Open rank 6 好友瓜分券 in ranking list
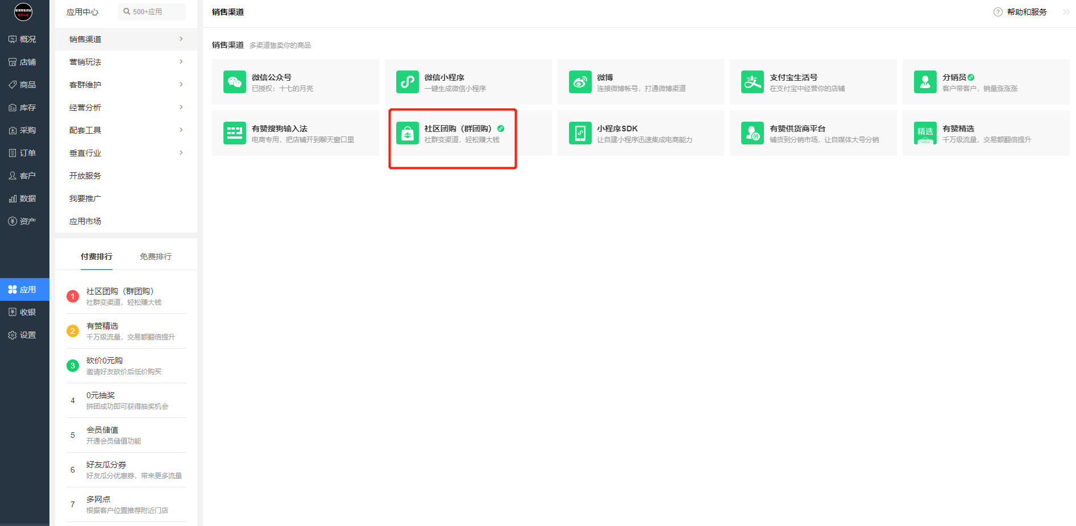Viewport: 1076px width, 526px height. click(126, 470)
